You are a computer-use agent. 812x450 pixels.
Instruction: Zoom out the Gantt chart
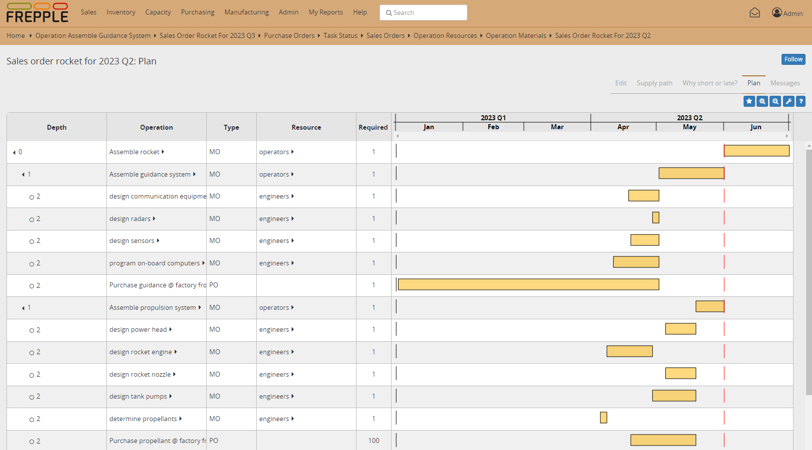pos(775,101)
